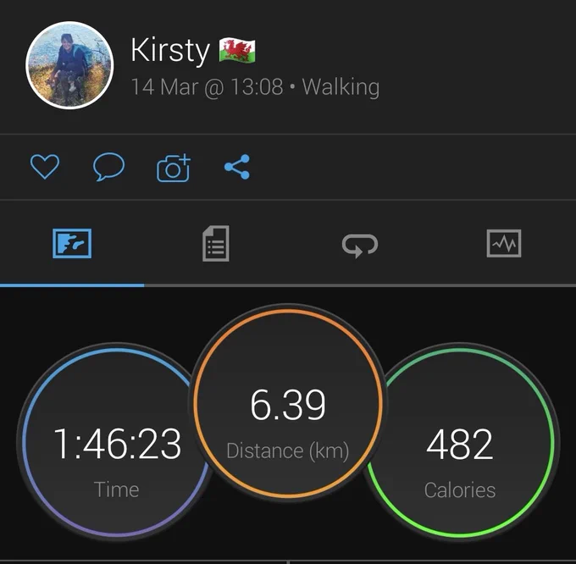Add a photo with the camera icon

(x=174, y=168)
